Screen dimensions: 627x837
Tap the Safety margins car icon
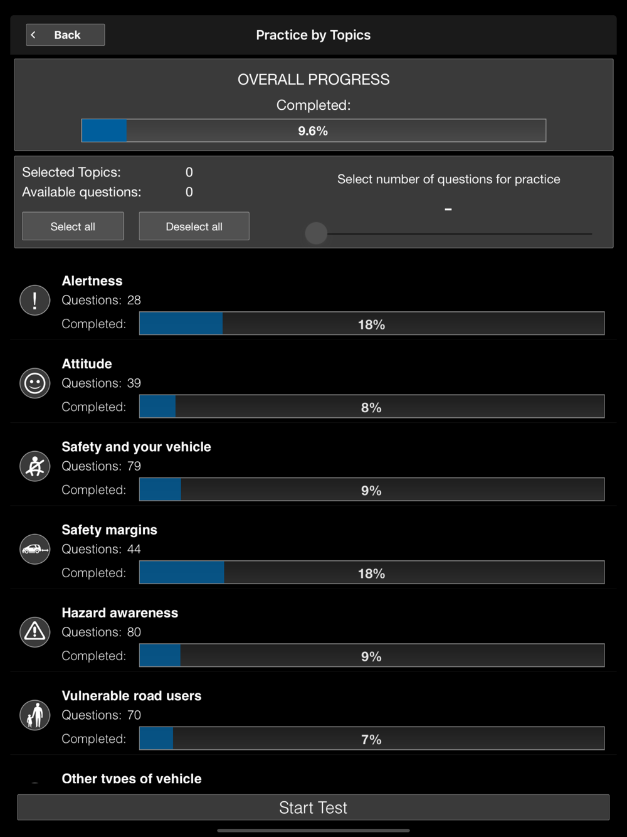34,549
